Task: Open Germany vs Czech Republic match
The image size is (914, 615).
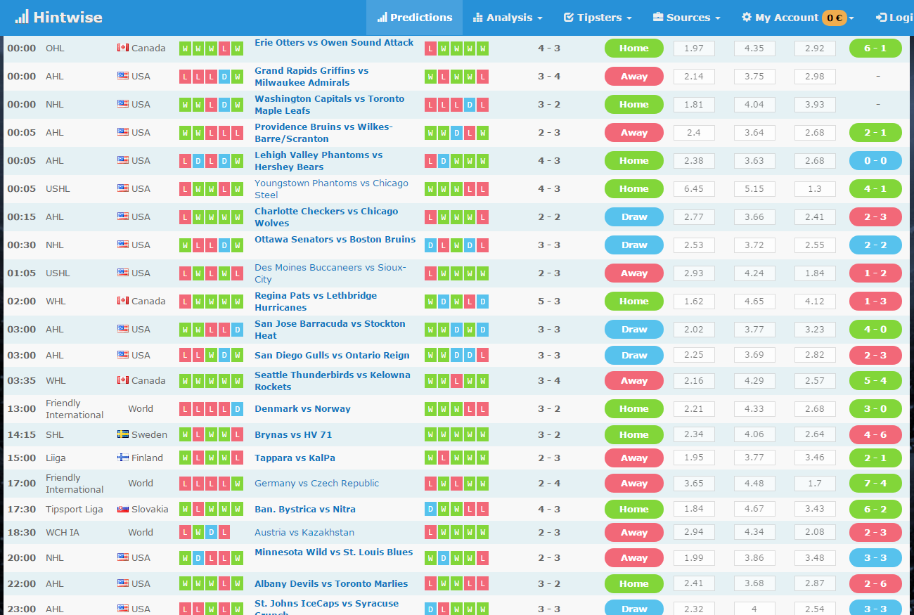Action: tap(316, 484)
